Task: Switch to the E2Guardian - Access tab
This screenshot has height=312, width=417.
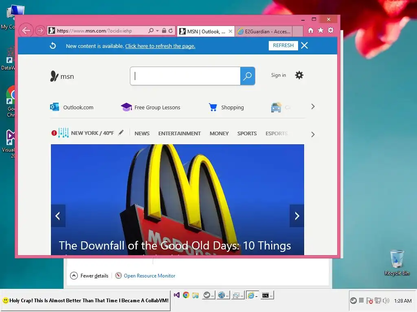Action: (x=264, y=32)
